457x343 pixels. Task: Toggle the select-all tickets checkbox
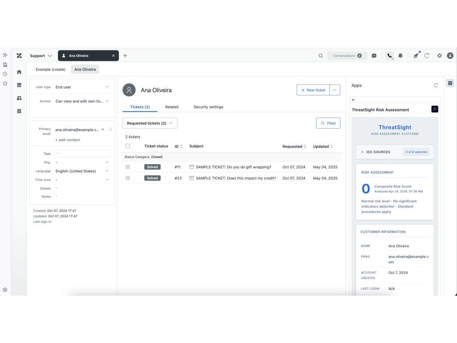pos(128,146)
